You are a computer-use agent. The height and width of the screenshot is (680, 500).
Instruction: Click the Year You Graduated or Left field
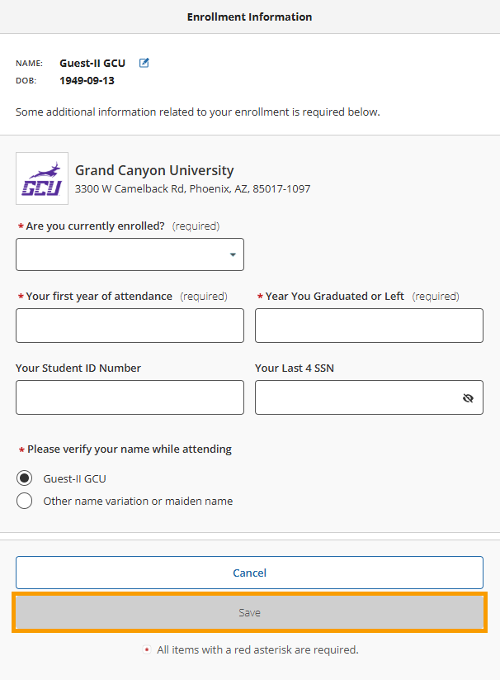pyautogui.click(x=370, y=326)
